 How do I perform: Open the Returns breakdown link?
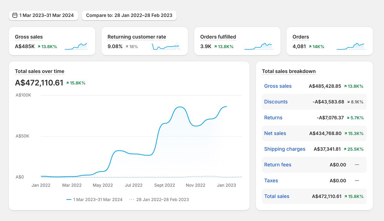pyautogui.click(x=273, y=118)
